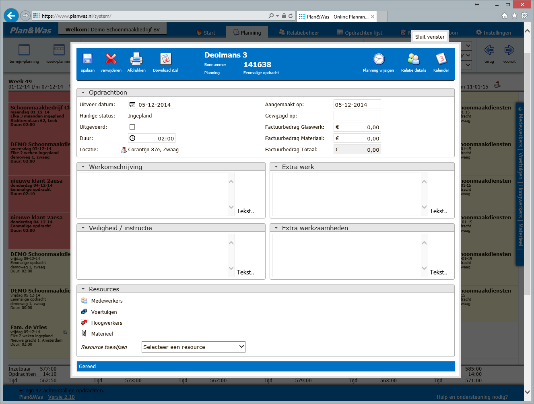The image size is (534, 404).
Task: Collapse the Werkomschrijving section
Action: click(83, 167)
